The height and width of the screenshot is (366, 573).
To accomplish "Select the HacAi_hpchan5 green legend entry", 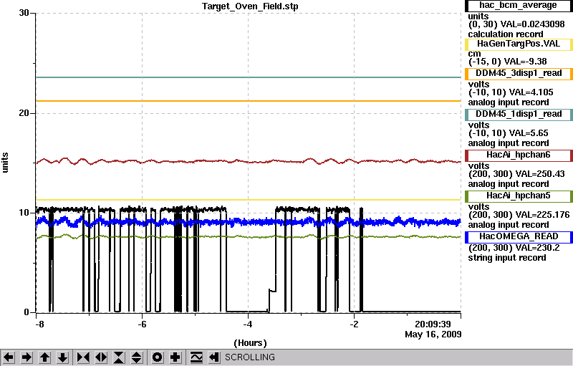I will pyautogui.click(x=519, y=196).
